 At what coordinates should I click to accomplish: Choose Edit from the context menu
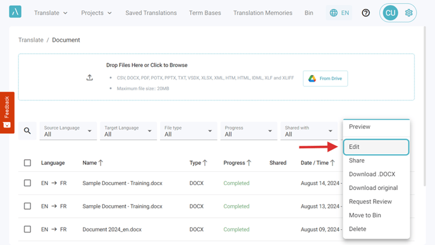pyautogui.click(x=376, y=147)
